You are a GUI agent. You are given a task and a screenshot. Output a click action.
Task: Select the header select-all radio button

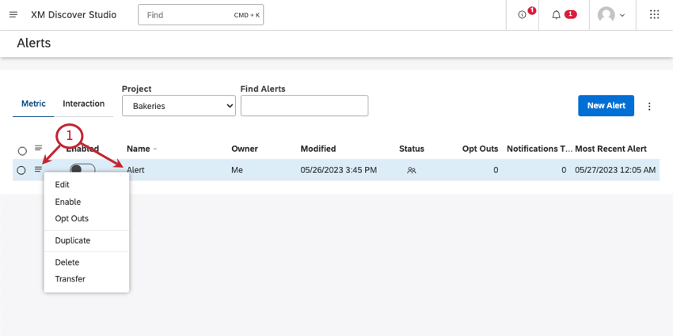pos(21,149)
